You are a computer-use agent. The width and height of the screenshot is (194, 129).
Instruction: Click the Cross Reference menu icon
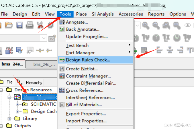(x=62, y=91)
